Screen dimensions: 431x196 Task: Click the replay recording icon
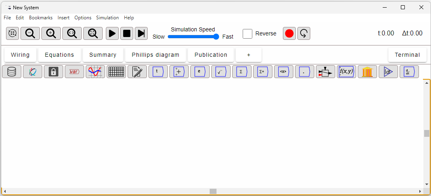click(x=304, y=33)
